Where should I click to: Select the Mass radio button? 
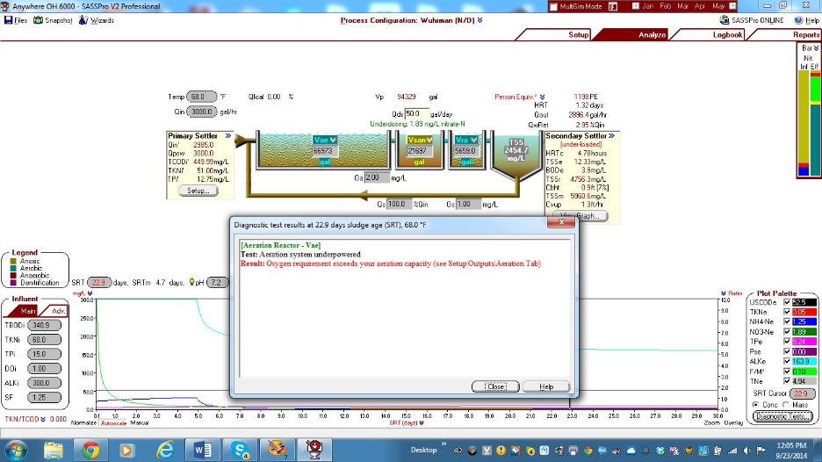tap(787, 404)
